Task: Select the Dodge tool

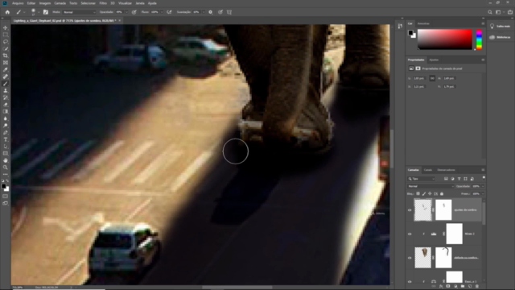Action: 6,126
